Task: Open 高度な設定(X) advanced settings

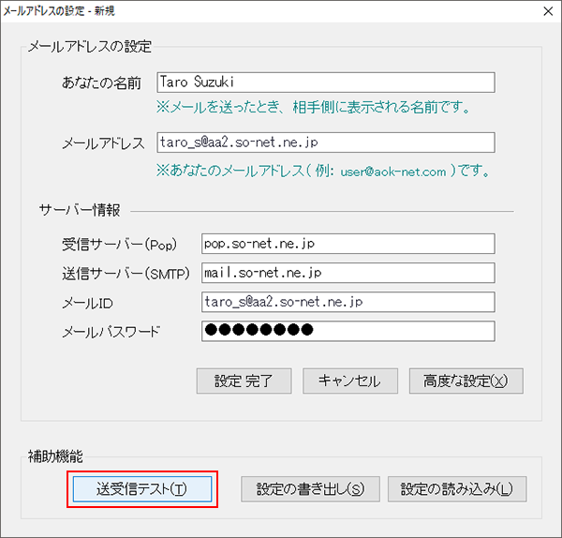Action: 466,381
